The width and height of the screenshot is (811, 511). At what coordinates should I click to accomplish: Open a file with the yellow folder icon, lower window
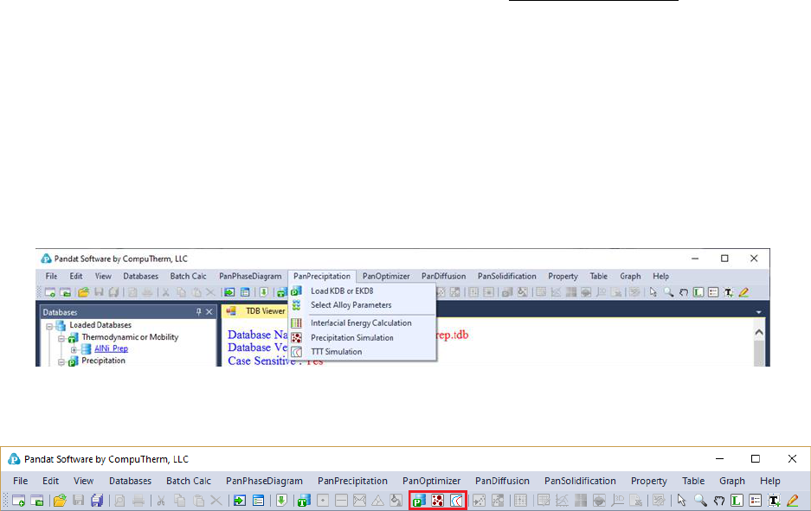click(x=60, y=500)
